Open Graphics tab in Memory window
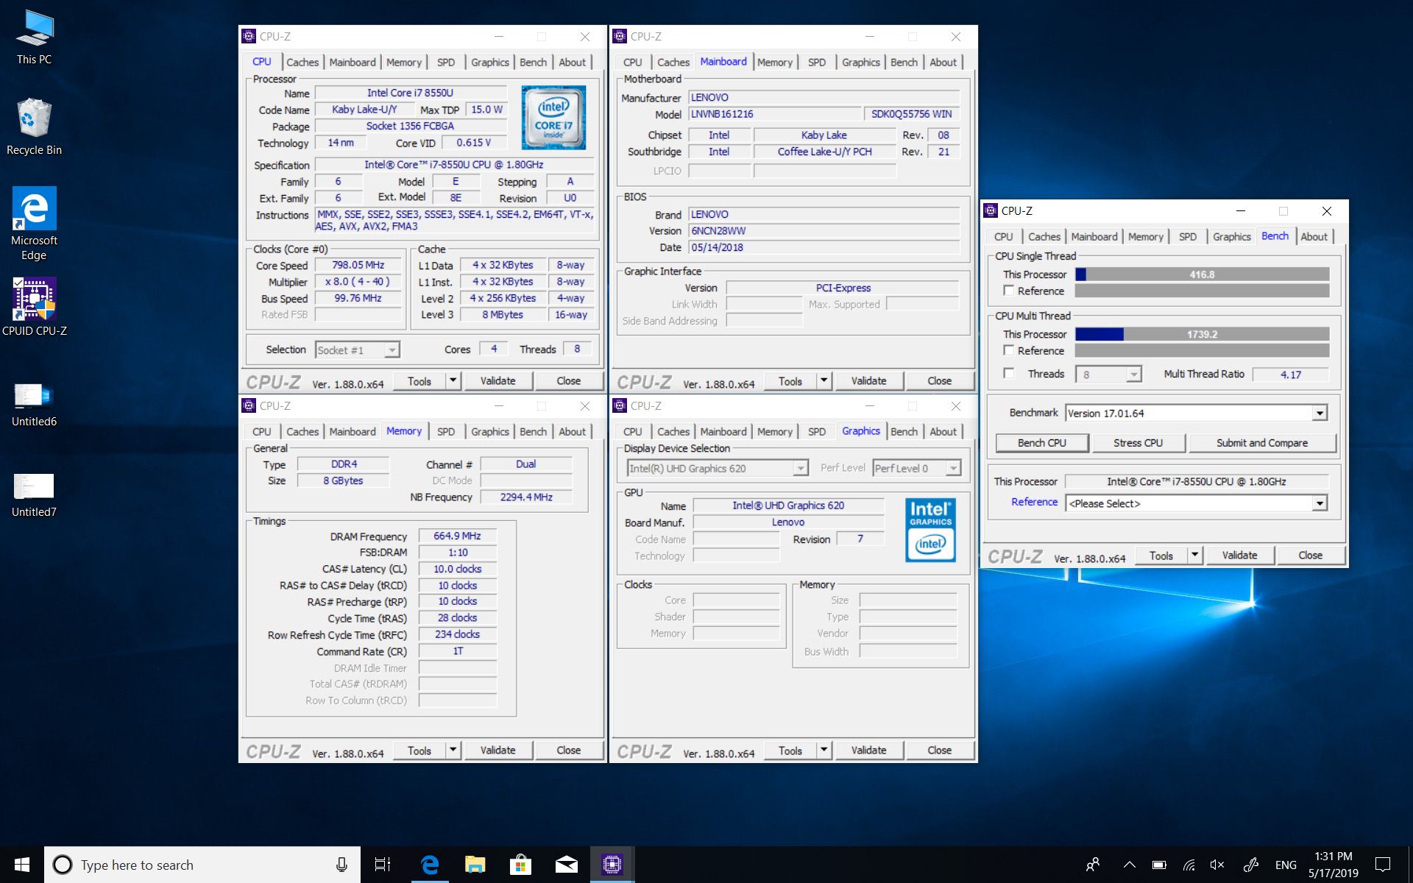 tap(490, 431)
